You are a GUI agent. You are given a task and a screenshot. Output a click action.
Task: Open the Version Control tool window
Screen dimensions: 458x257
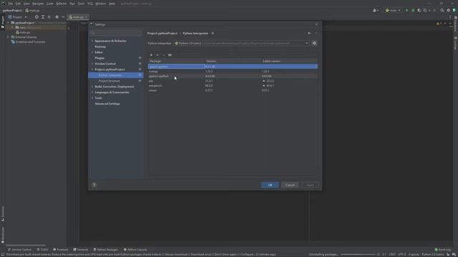(19, 250)
